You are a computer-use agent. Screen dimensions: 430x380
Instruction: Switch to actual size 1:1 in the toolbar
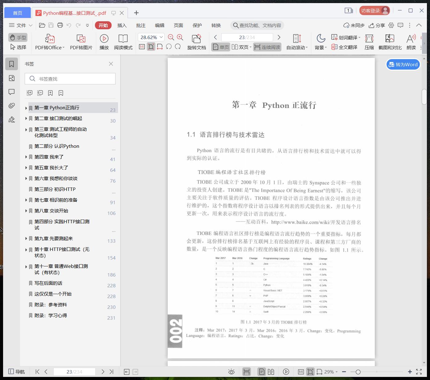tap(142, 47)
